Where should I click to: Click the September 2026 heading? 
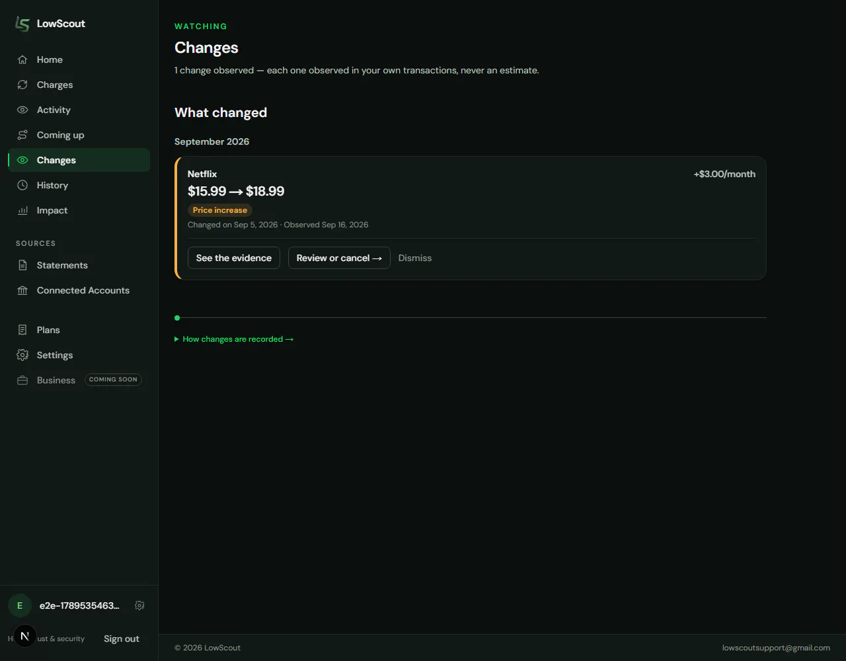(211, 141)
